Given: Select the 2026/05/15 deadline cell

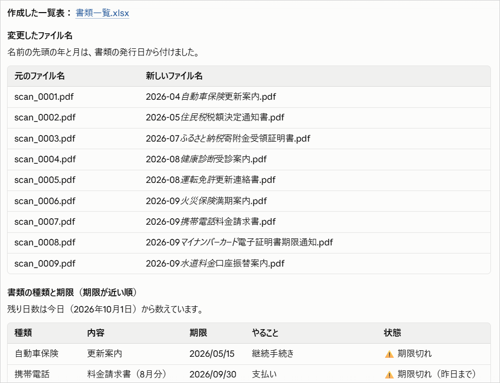Looking at the screenshot, I should 212,354.
